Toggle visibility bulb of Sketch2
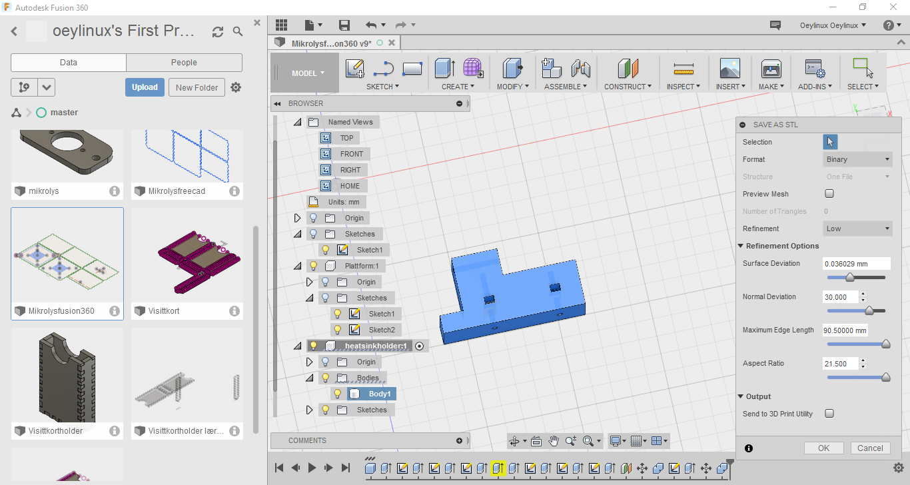The width and height of the screenshot is (910, 485). [338, 330]
